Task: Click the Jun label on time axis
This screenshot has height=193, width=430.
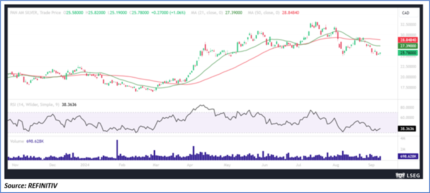Action: tap(265, 165)
